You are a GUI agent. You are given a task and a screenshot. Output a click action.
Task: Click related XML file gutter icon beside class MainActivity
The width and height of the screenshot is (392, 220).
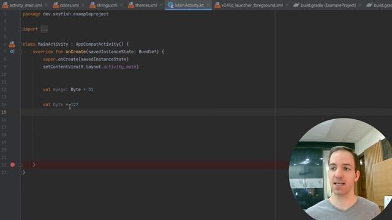pyautogui.click(x=12, y=44)
